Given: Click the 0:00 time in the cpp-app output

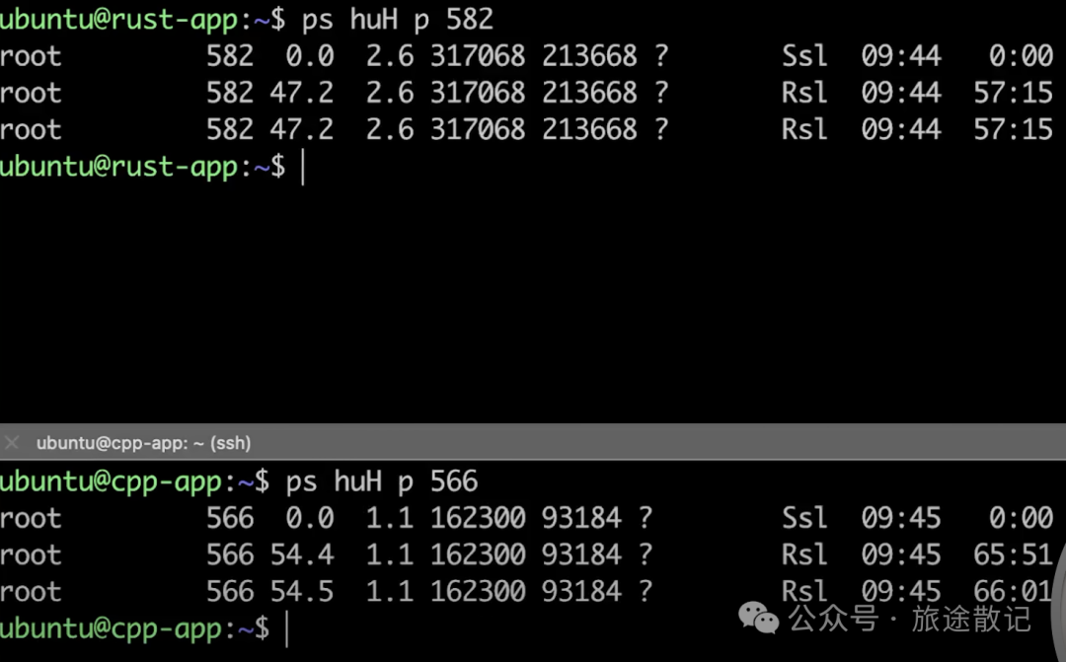Looking at the screenshot, I should (x=1022, y=519).
